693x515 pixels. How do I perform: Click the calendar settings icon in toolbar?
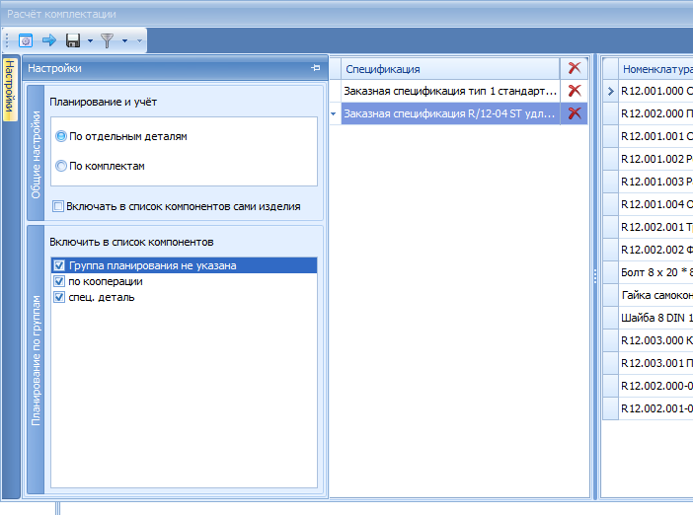26,40
